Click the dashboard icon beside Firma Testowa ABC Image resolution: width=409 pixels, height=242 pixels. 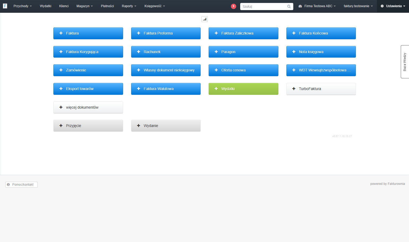[x=300, y=6]
